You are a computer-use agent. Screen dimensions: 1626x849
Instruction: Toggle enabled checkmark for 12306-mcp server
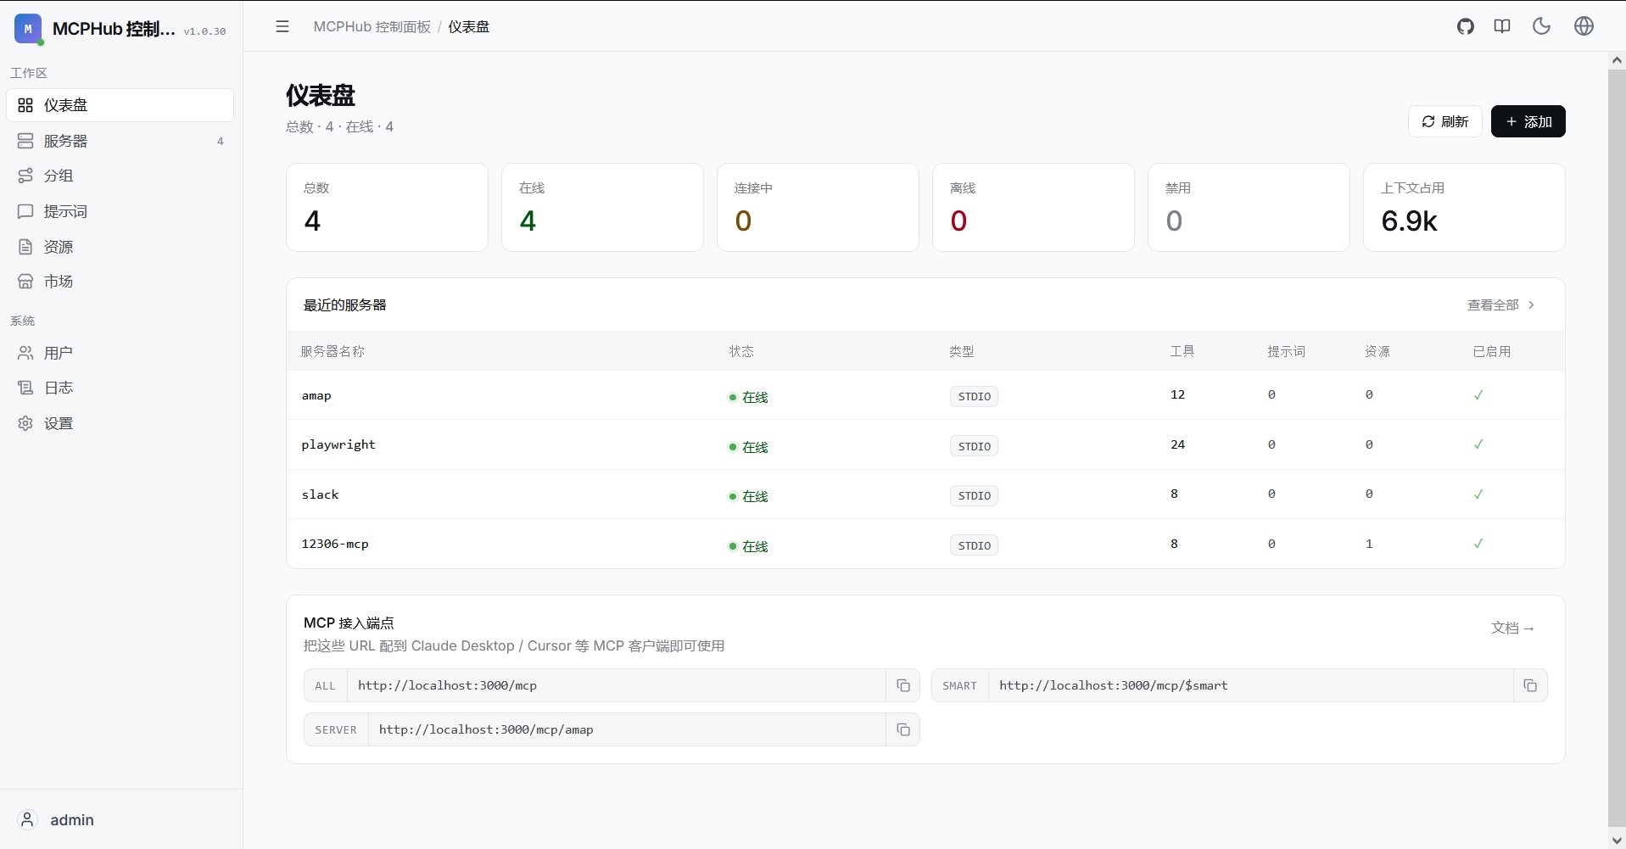point(1478,544)
